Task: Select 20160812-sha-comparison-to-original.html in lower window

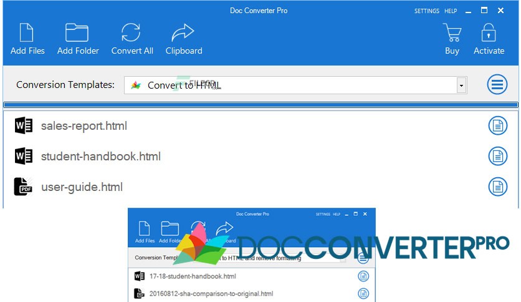Action: [x=211, y=294]
